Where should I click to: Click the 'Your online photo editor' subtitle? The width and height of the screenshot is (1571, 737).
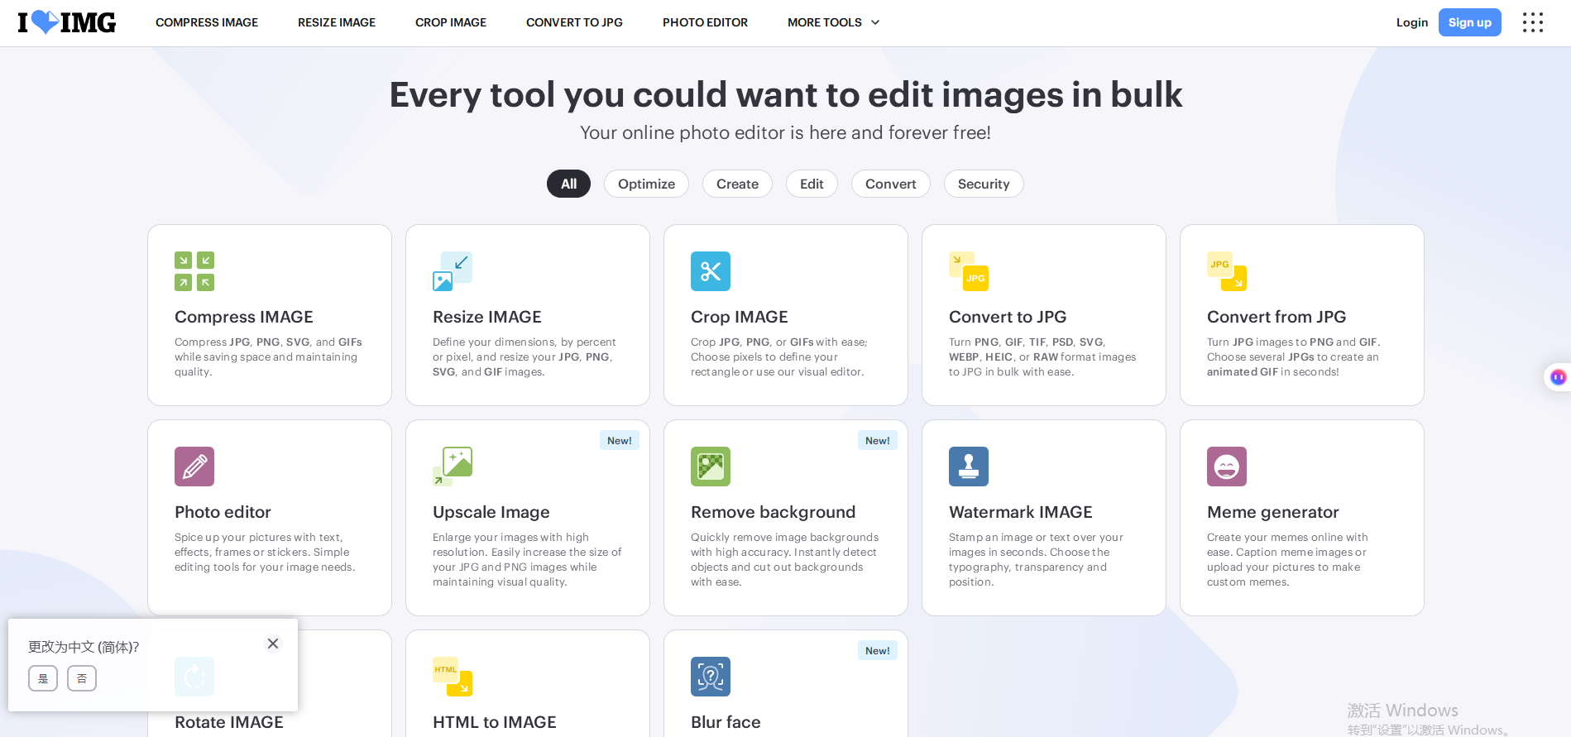785,132
